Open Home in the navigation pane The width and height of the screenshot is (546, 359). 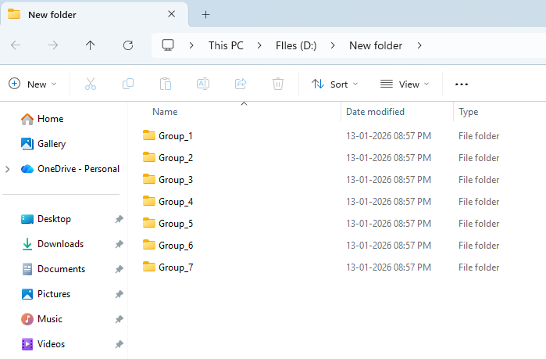pos(50,119)
